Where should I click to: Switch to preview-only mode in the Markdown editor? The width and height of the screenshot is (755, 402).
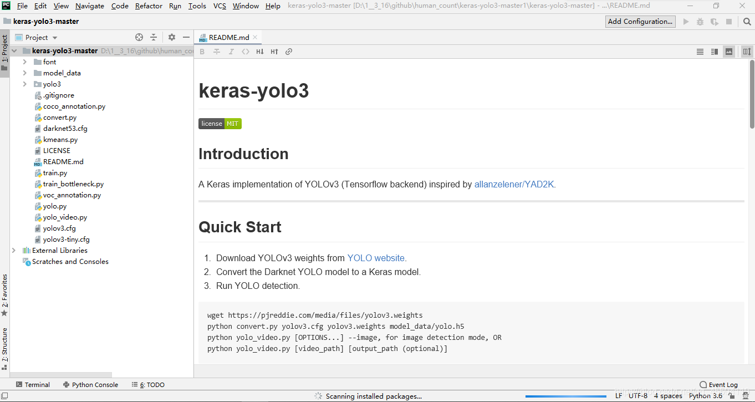[728, 51]
